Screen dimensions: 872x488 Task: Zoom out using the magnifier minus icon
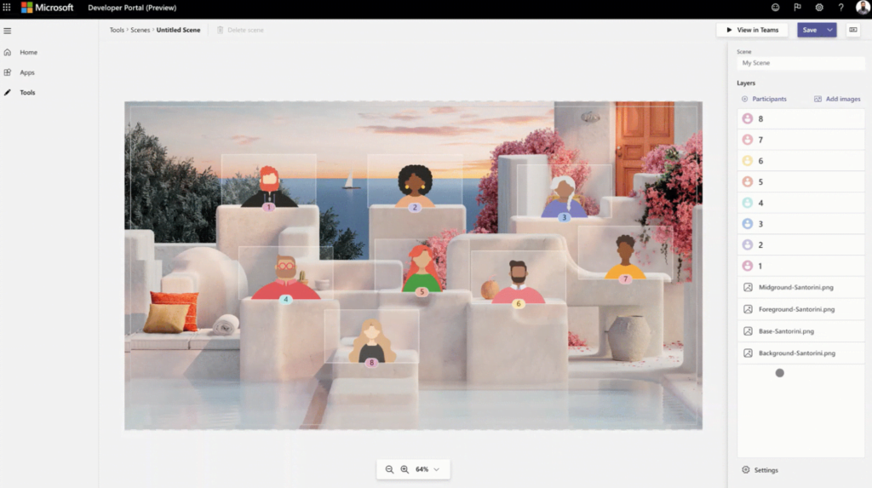coord(389,469)
